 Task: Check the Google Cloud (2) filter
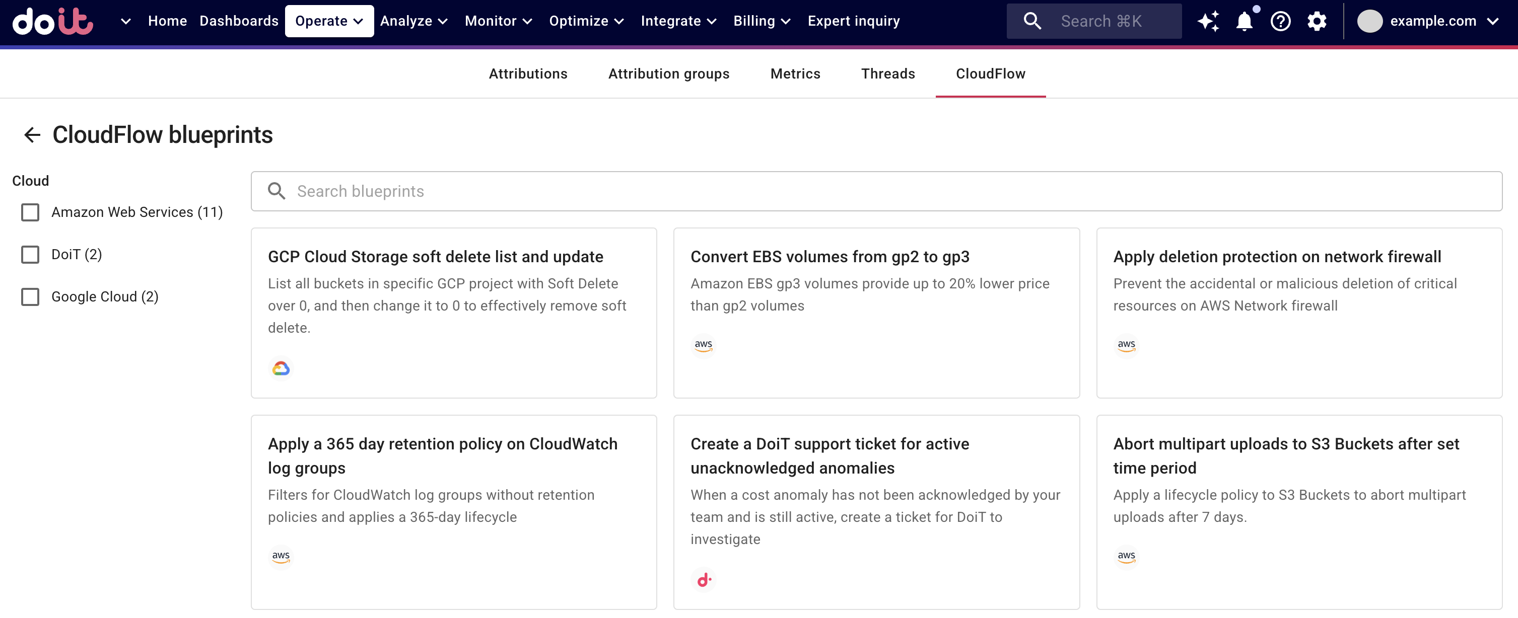click(30, 296)
